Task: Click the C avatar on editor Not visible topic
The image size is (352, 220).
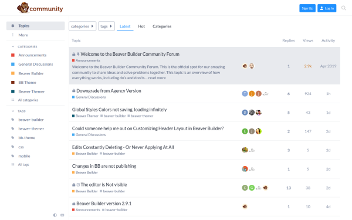Action: coord(245,188)
